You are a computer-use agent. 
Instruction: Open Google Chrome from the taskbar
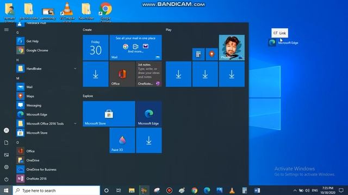[x=195, y=190]
